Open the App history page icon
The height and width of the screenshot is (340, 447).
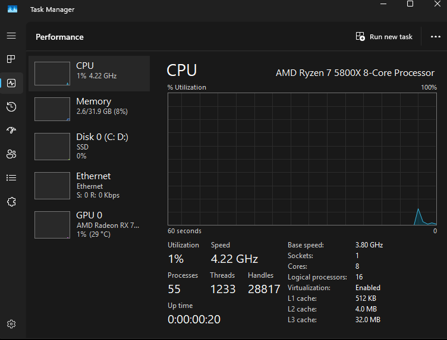point(11,107)
